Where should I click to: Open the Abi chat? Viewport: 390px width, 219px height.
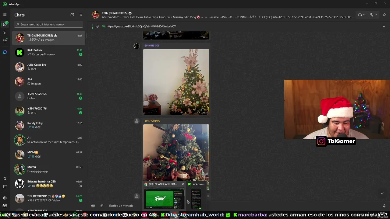point(49,82)
